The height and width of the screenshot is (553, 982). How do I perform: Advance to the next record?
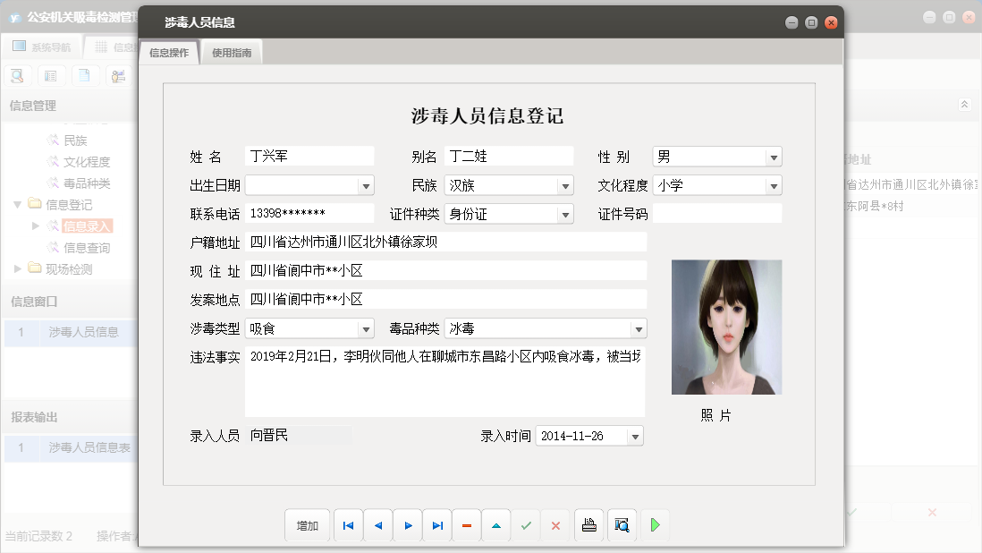click(407, 525)
